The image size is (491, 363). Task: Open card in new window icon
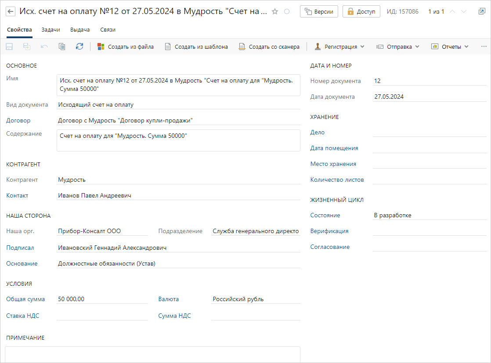coord(482,12)
